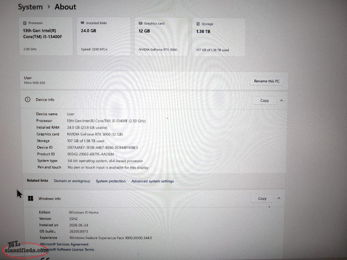
Task: Open Microsoft Services Agreement link
Action: coord(64,244)
